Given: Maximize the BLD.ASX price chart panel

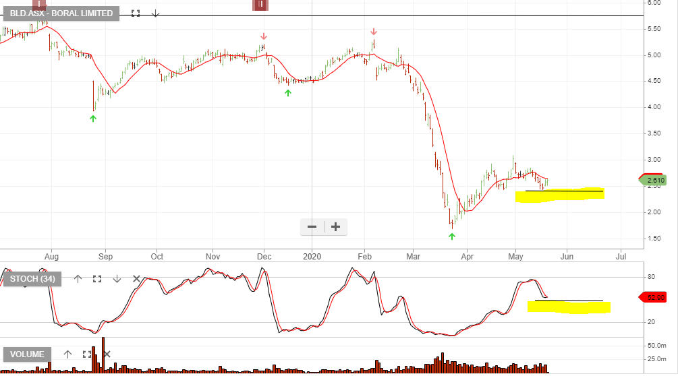Looking at the screenshot, I should [x=136, y=13].
